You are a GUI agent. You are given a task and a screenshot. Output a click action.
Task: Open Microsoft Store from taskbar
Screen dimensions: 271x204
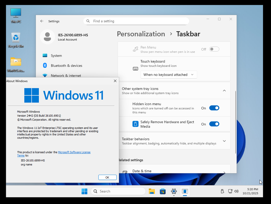pyautogui.click(x=163, y=191)
